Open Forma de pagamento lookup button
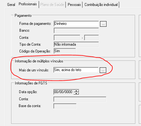This screenshot has width=141, height=126. point(103,24)
